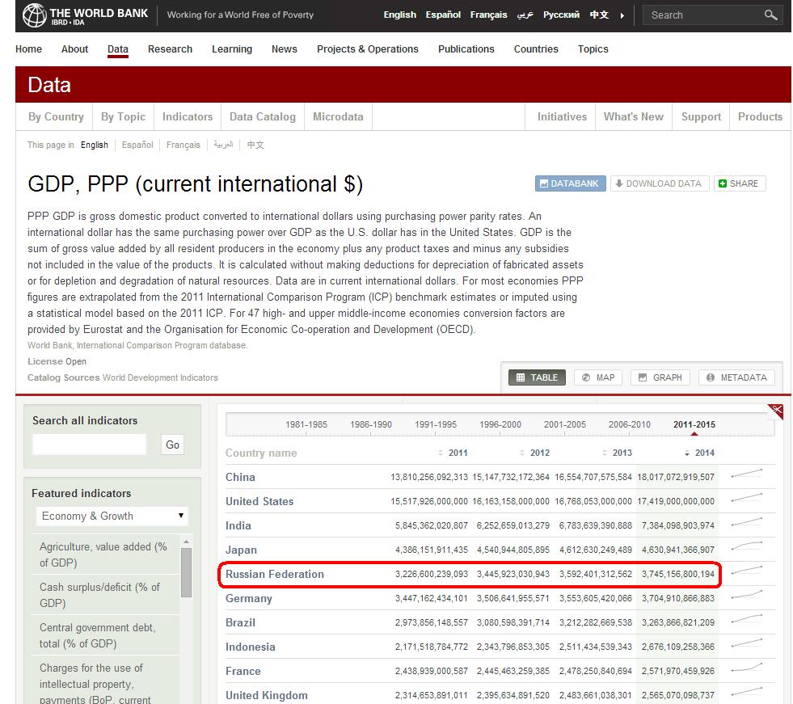This screenshot has width=793, height=704.
Task: Click the search magnifier icon
Action: (x=770, y=15)
